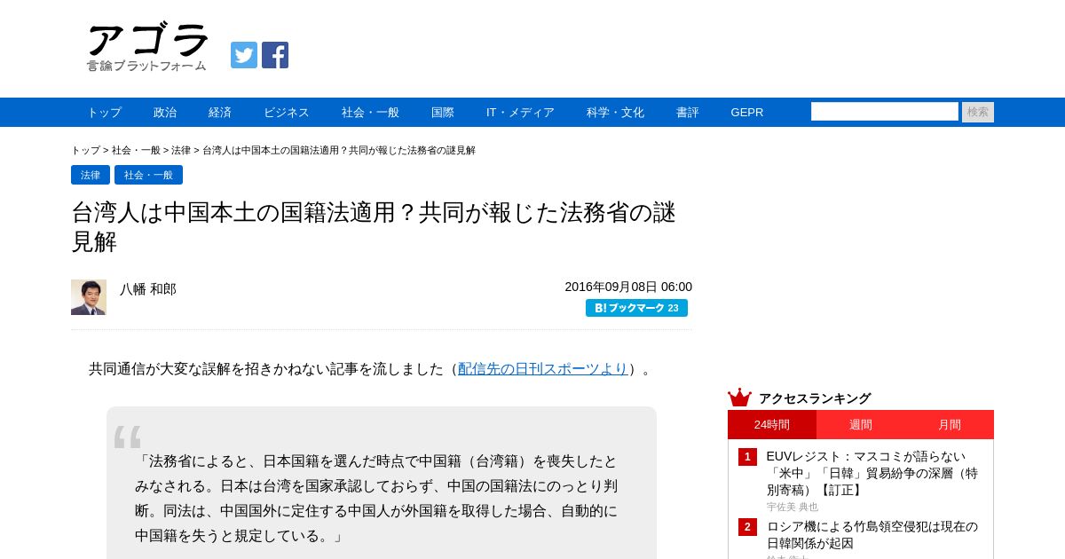Click the quoted text beginning 法務省によると
1065x559 pixels.
click(376, 499)
